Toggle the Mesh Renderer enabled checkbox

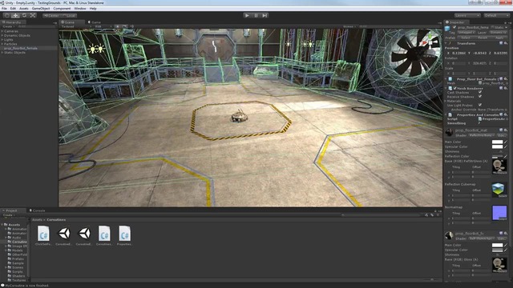tap(454, 88)
